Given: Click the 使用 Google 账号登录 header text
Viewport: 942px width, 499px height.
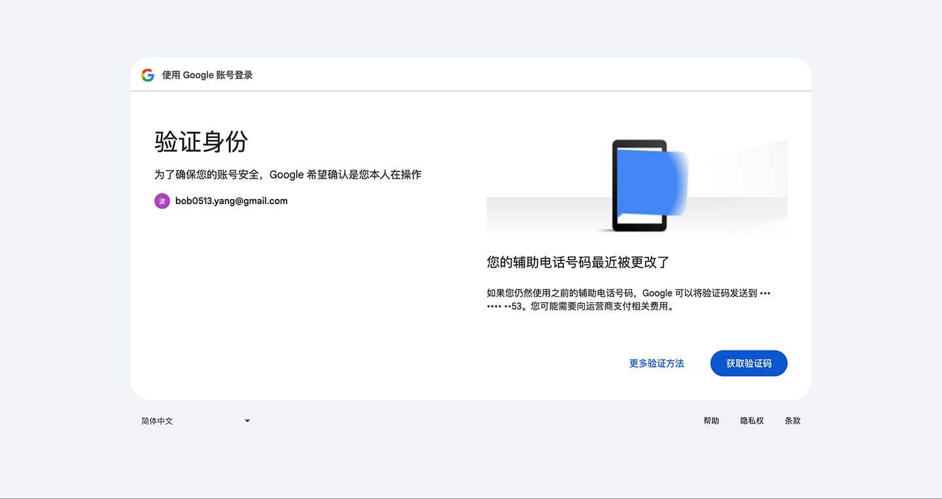Looking at the screenshot, I should [207, 75].
